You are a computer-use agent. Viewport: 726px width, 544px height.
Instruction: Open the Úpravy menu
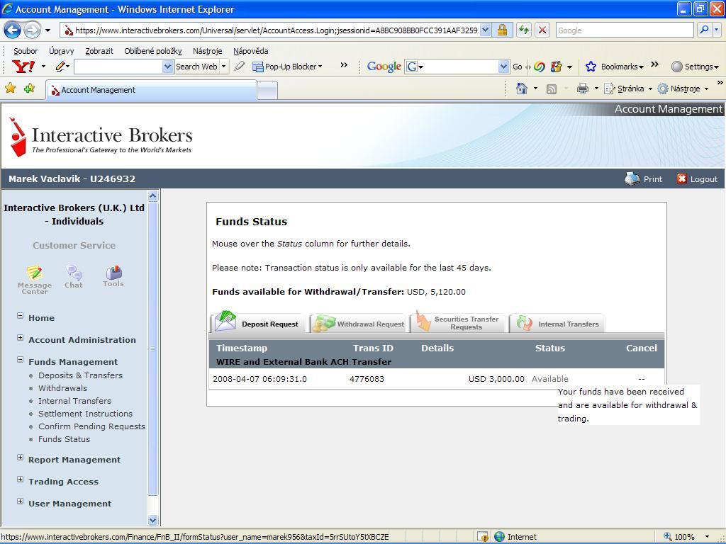click(62, 51)
